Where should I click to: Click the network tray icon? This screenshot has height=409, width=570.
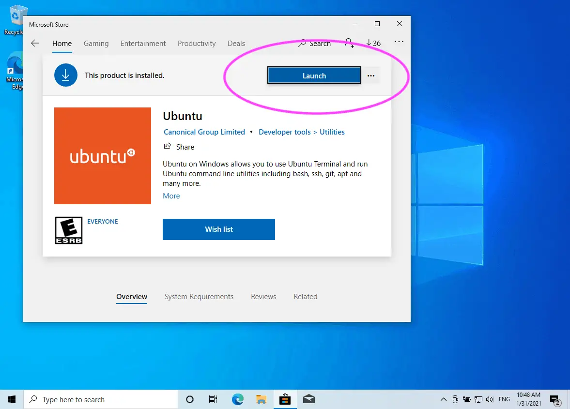(x=478, y=399)
